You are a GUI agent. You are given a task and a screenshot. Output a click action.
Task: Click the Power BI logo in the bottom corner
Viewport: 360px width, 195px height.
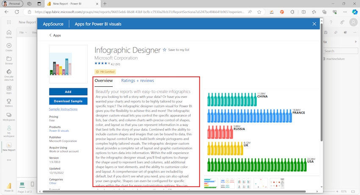(x=9, y=187)
